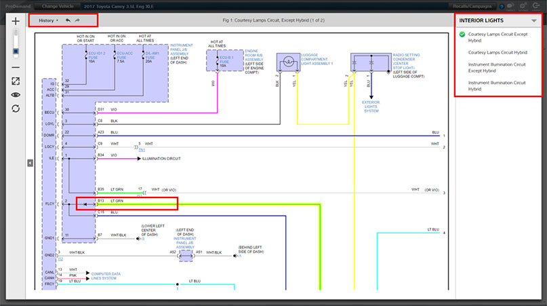Image resolution: width=547 pixels, height=306 pixels.
Task: Click the Instrument Panel J/B Assembly label
Action: click(181, 50)
